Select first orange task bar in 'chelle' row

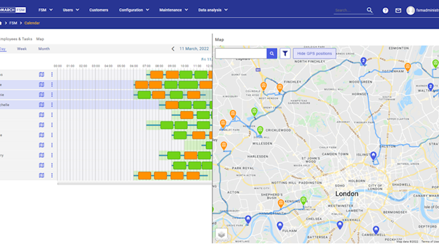click(x=172, y=105)
